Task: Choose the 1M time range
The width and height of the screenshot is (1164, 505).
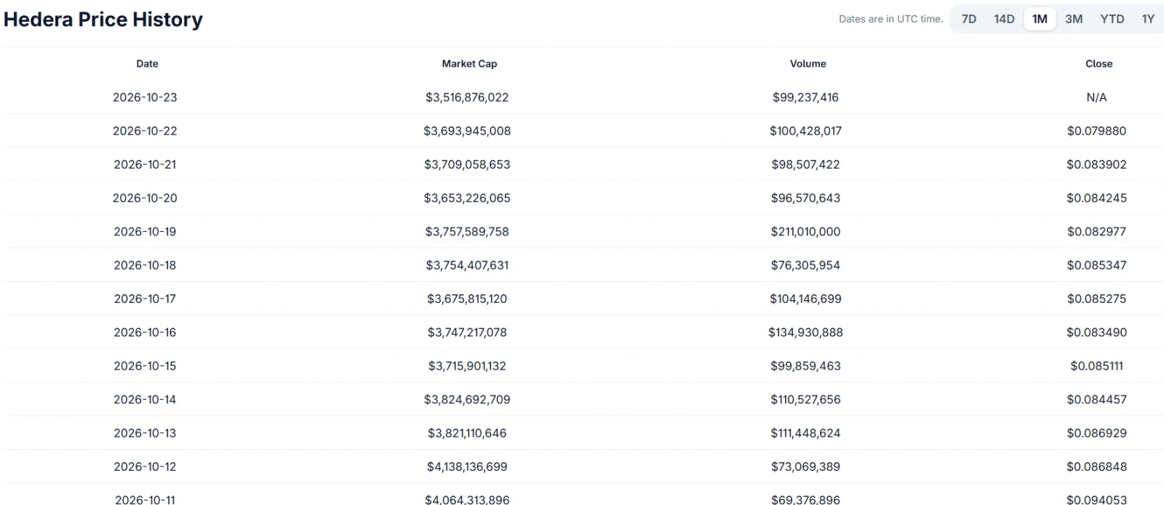Action: (1040, 19)
